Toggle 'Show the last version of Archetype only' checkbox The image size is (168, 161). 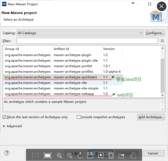[5, 117]
